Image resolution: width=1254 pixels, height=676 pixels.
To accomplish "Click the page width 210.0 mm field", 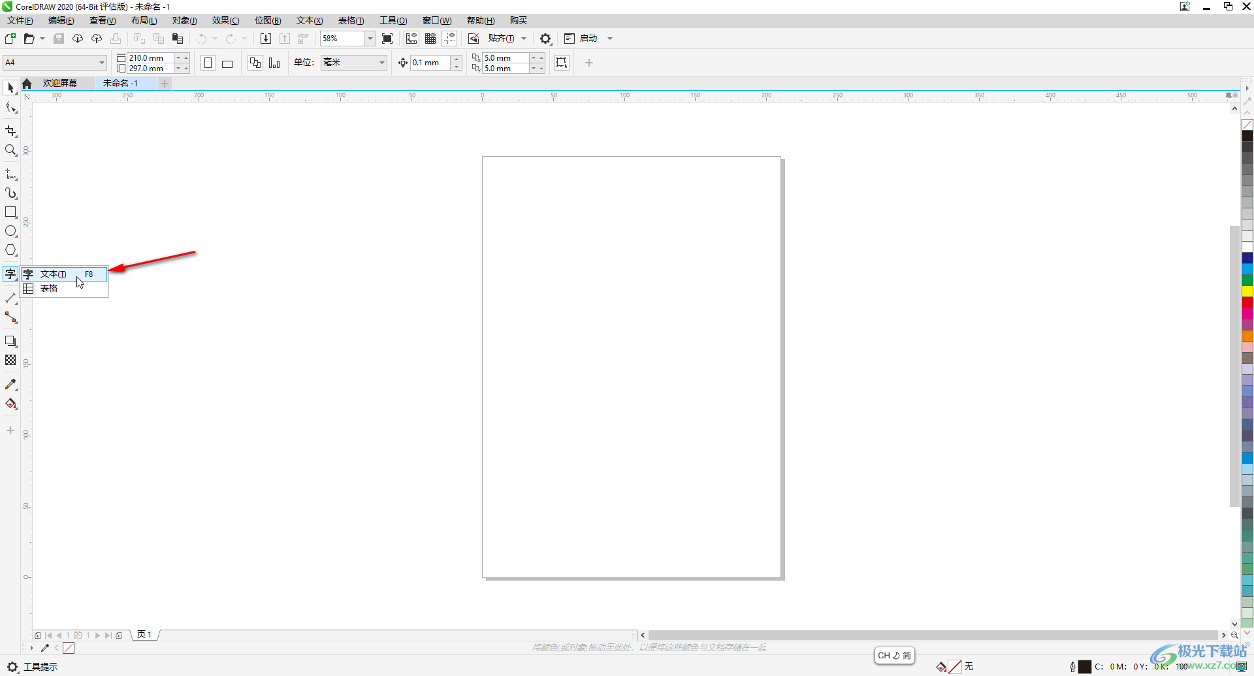I will (x=150, y=58).
